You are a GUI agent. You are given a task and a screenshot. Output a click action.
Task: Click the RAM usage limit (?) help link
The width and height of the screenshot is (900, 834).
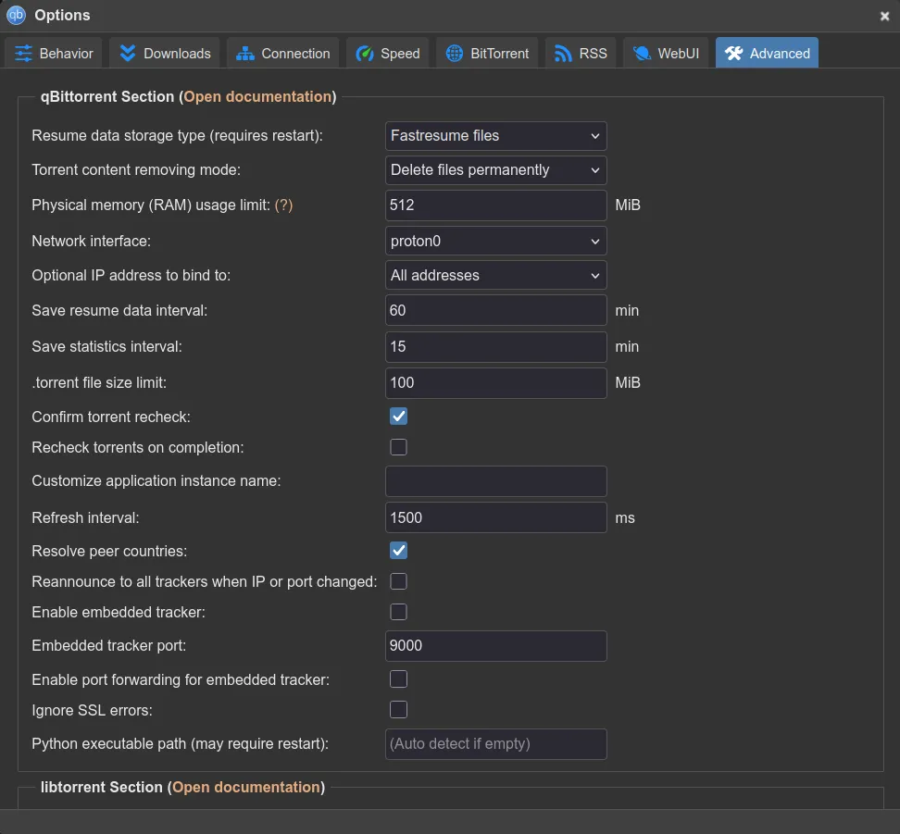point(283,205)
